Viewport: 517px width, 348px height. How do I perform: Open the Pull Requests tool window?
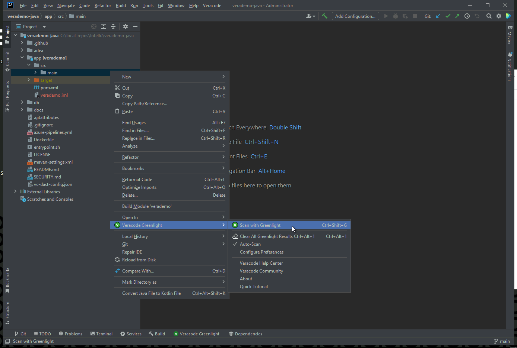[x=7, y=96]
